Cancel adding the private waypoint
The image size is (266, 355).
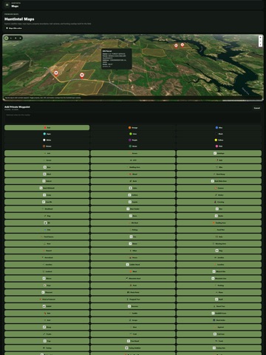tap(257, 108)
